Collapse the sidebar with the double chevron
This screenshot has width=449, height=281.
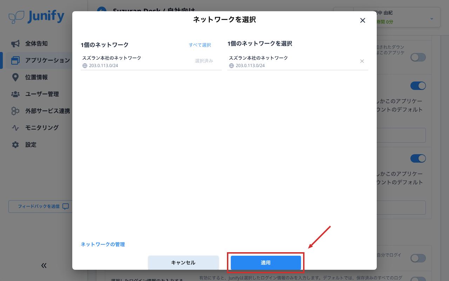coord(44,266)
